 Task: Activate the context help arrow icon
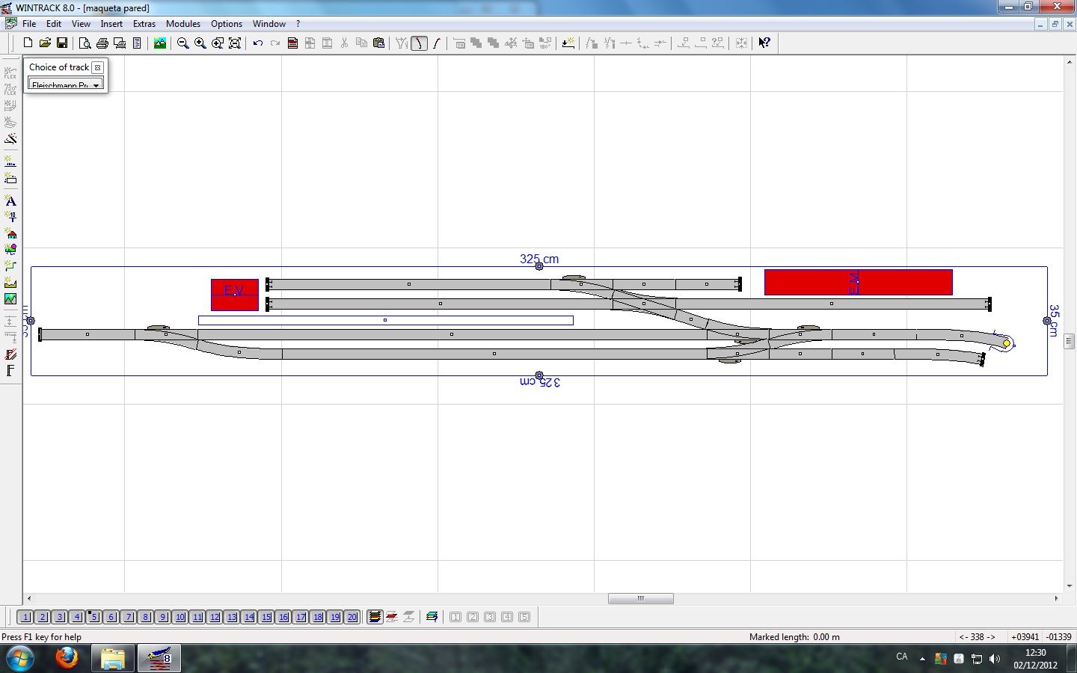[764, 43]
